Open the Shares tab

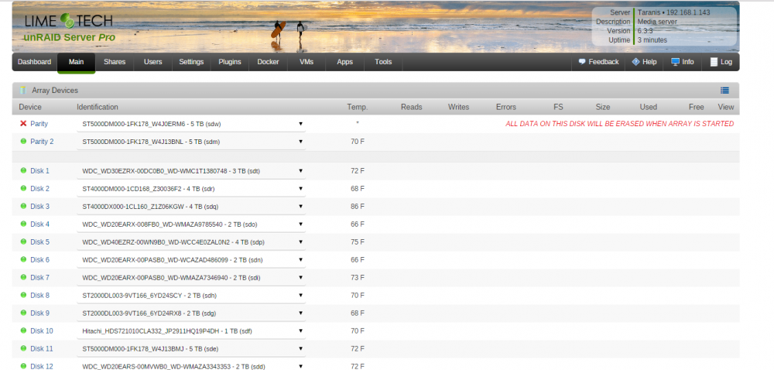pos(115,62)
